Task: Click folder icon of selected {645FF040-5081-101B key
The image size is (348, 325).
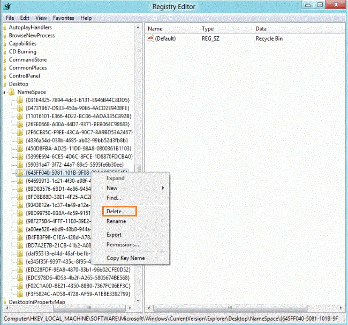Action: tap(20, 173)
